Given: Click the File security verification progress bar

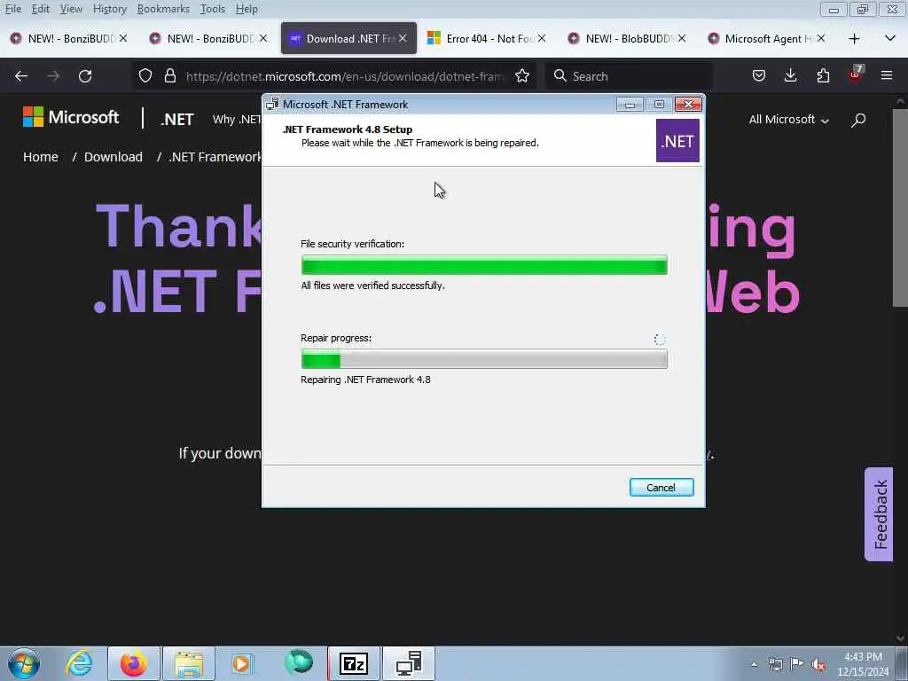Looking at the screenshot, I should [x=484, y=264].
